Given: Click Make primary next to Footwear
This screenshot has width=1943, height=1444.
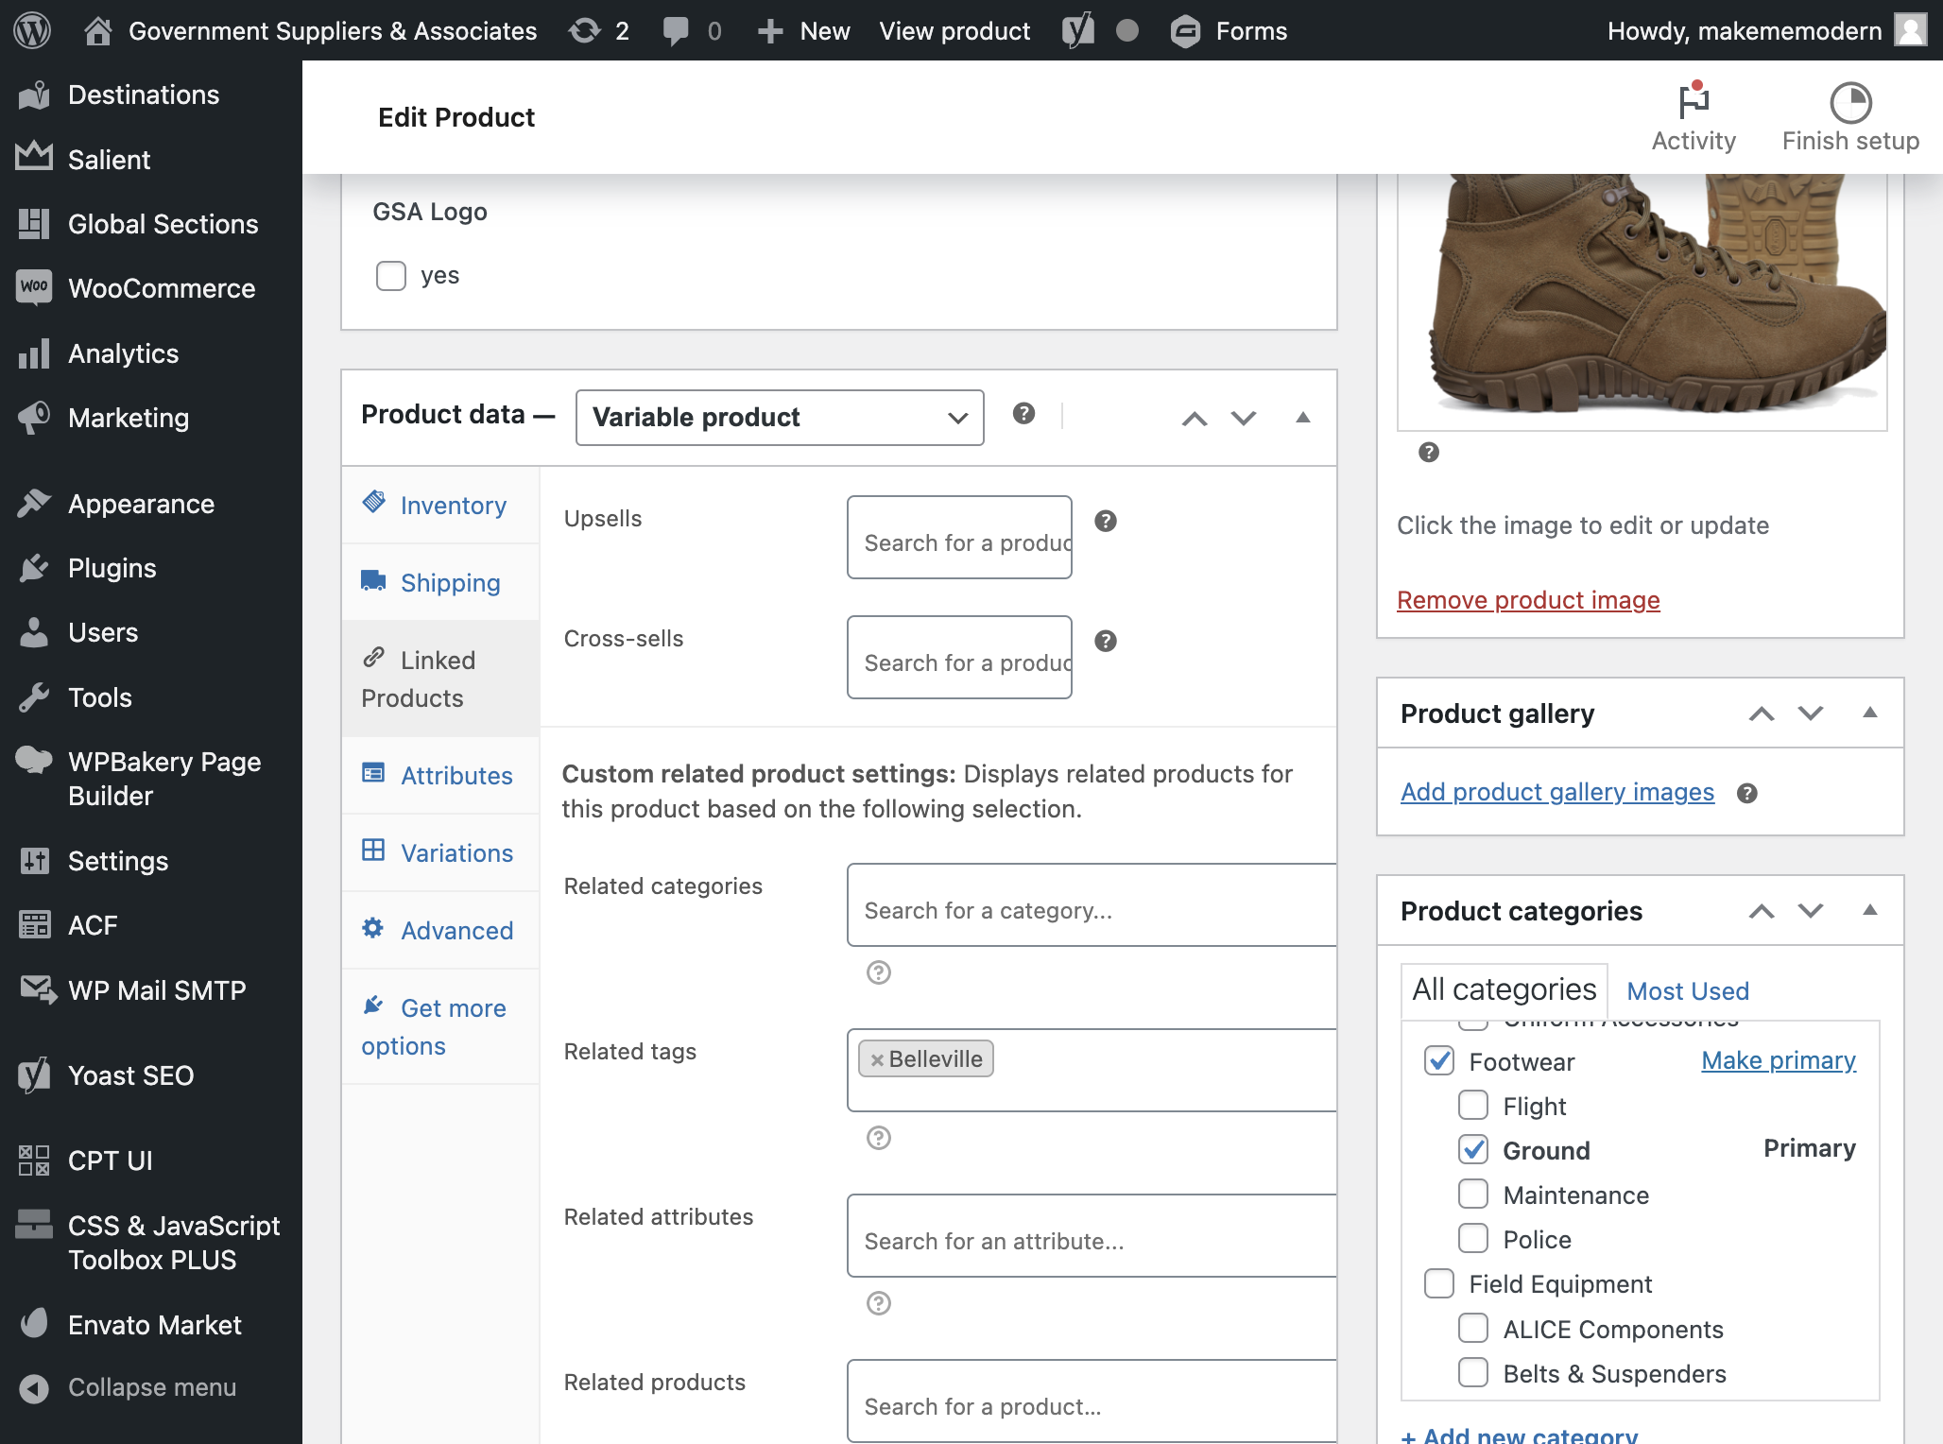Looking at the screenshot, I should (x=1779, y=1060).
